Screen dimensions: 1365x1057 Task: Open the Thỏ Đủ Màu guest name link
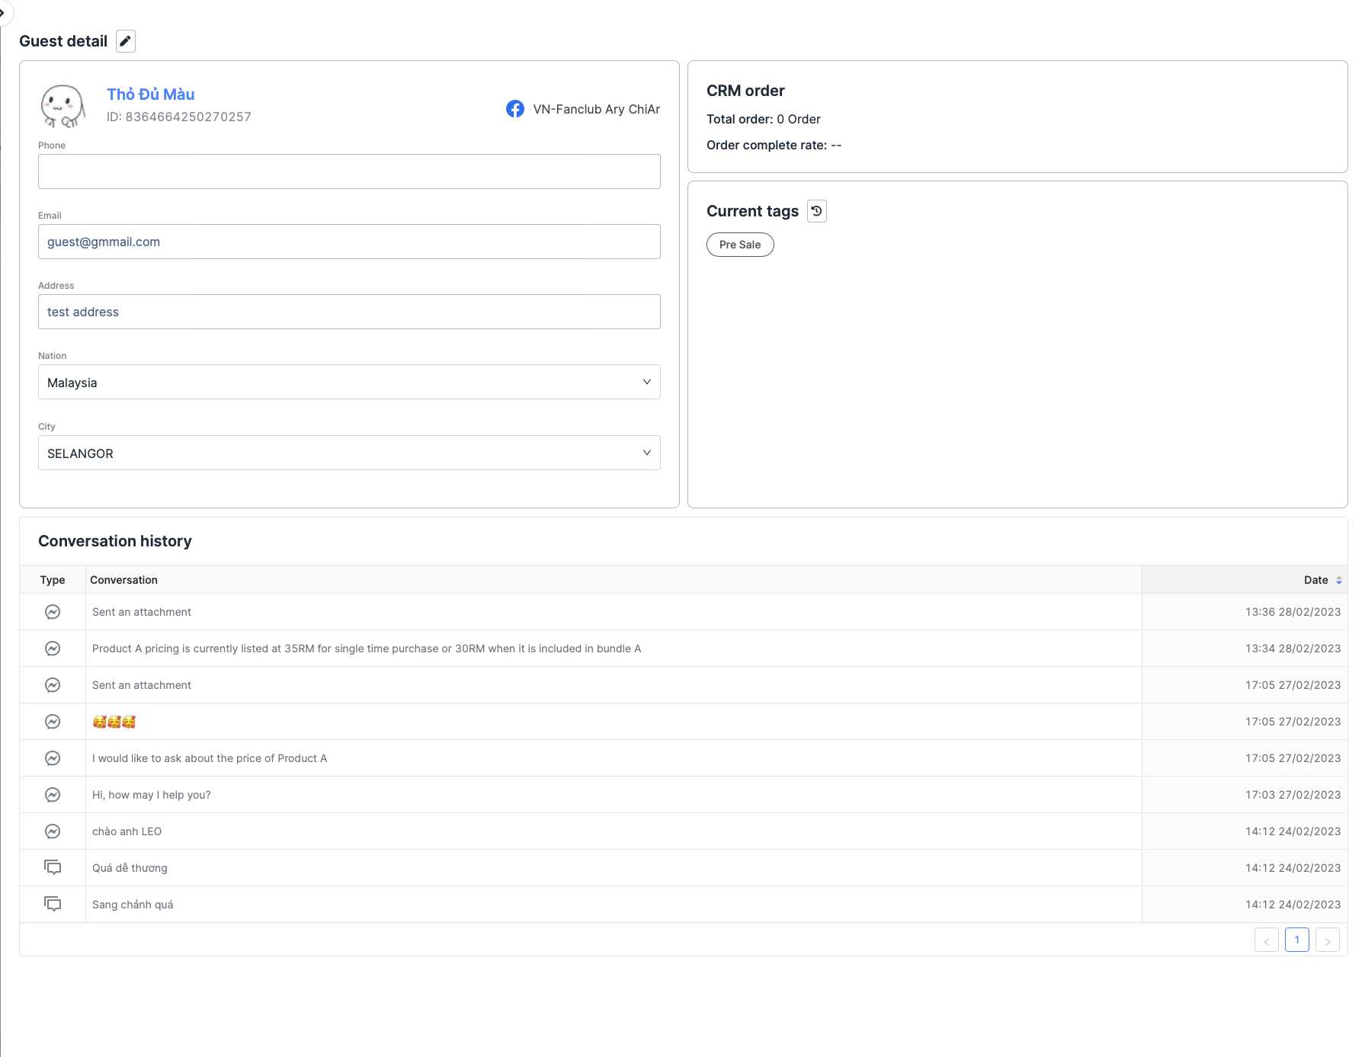tap(151, 94)
